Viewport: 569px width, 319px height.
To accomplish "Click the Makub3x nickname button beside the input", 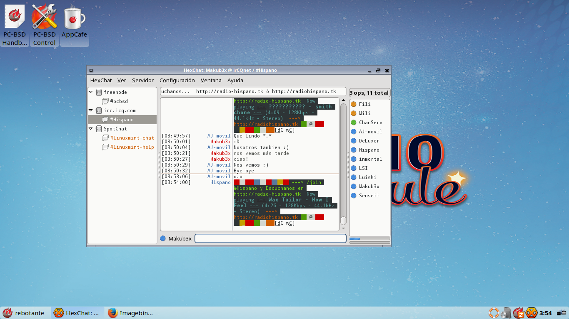I will pyautogui.click(x=180, y=238).
